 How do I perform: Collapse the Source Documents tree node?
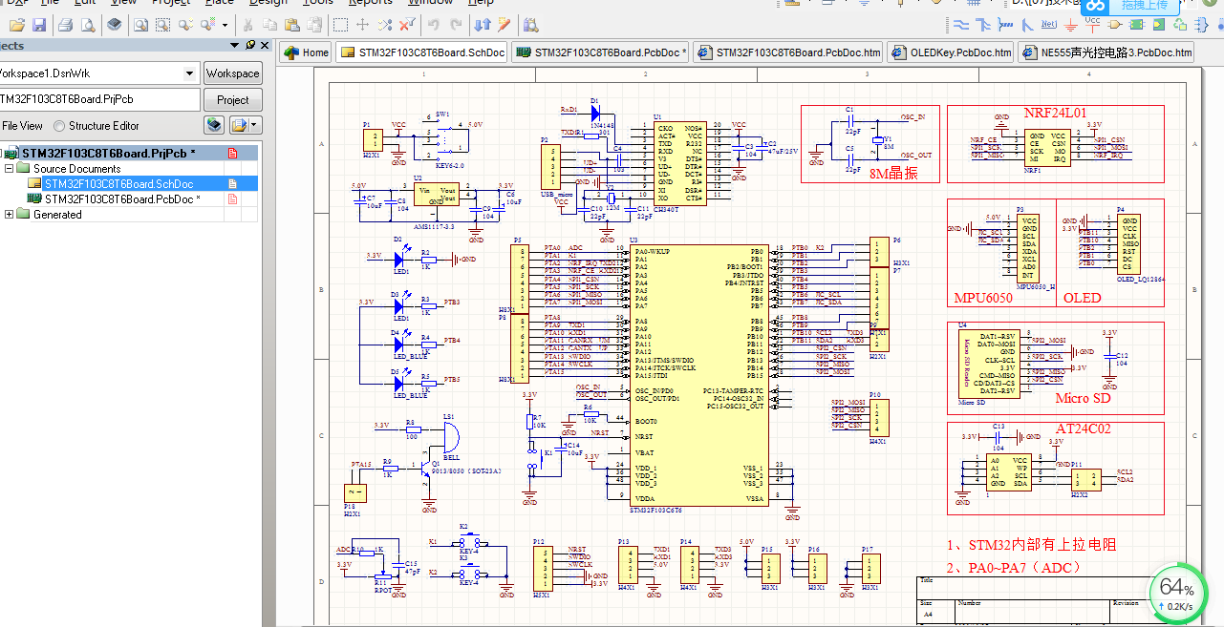10,169
